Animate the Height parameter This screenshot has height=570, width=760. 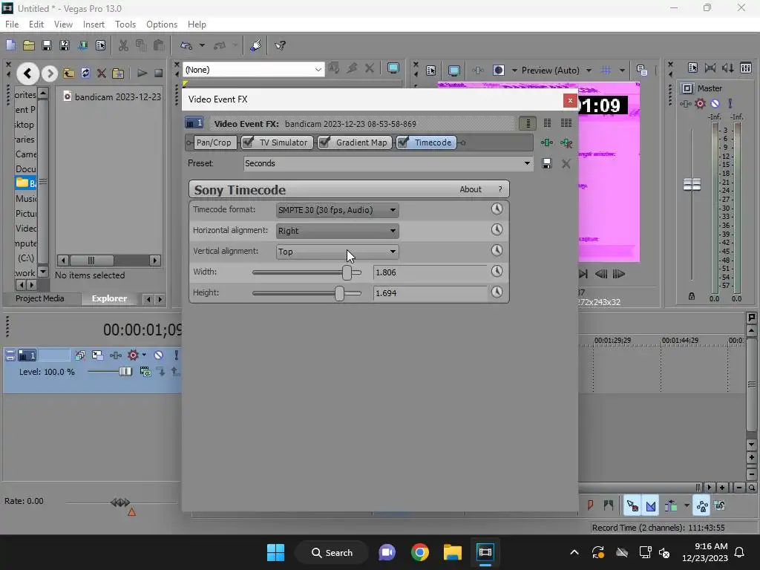(497, 292)
